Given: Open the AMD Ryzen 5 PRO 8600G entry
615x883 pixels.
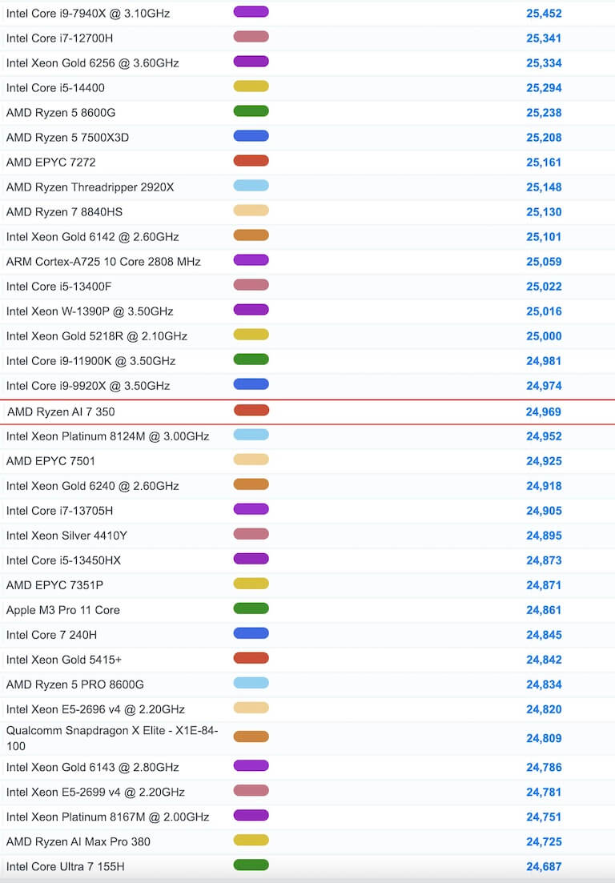Looking at the screenshot, I should pyautogui.click(x=75, y=684).
